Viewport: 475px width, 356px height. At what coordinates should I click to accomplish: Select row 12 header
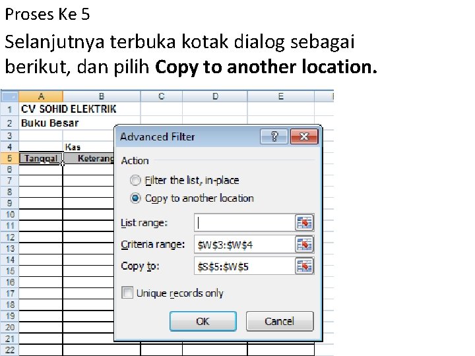click(10, 237)
